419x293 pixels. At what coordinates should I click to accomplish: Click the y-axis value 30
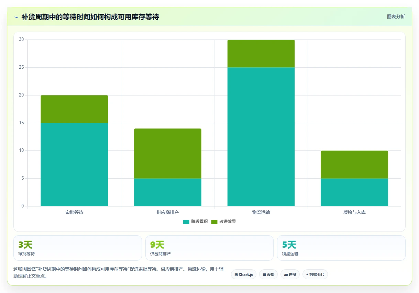[x=21, y=40]
